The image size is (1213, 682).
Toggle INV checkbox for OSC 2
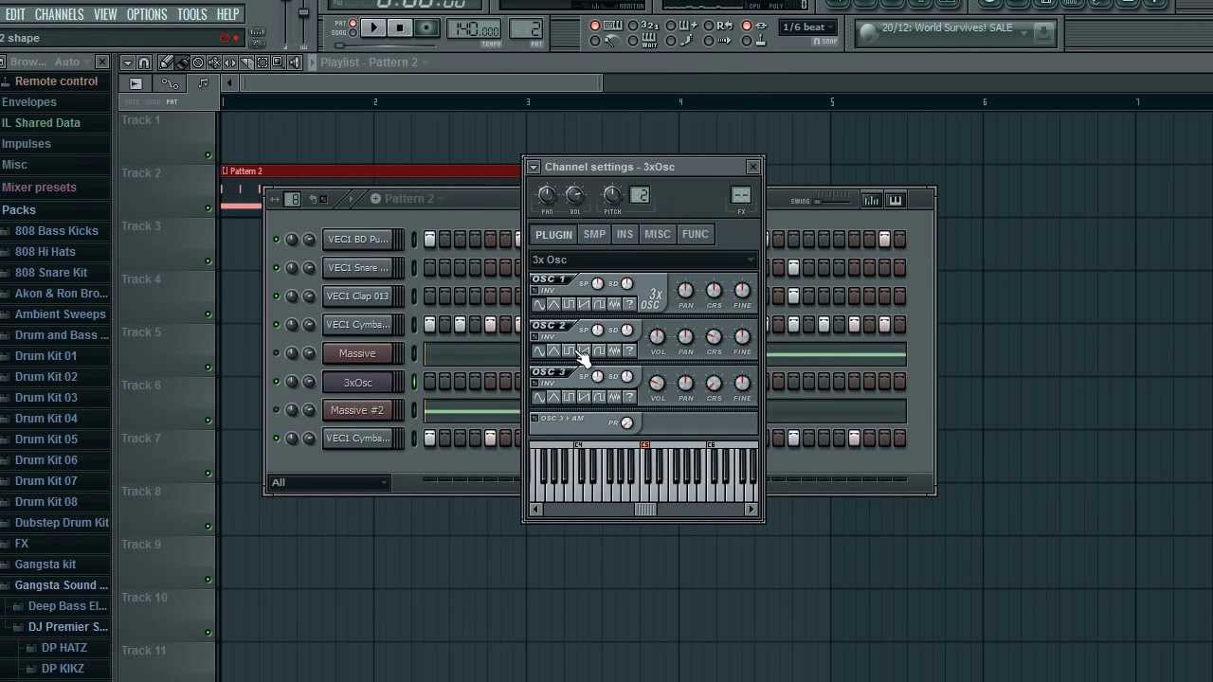point(535,336)
